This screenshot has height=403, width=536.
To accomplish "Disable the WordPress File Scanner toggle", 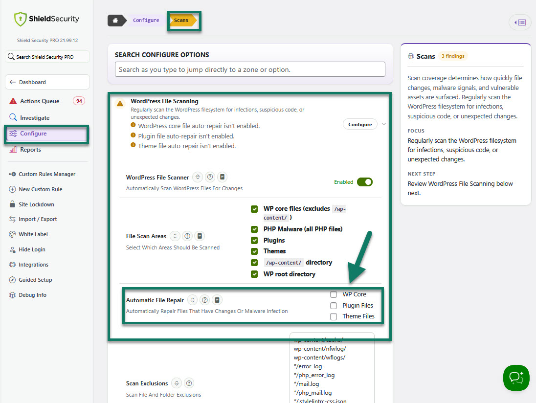I will (365, 182).
